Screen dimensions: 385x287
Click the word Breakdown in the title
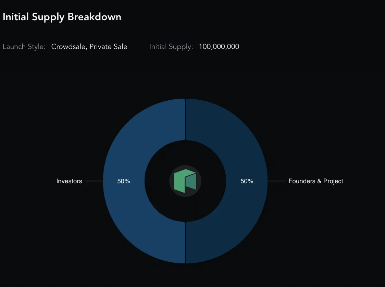coord(94,17)
